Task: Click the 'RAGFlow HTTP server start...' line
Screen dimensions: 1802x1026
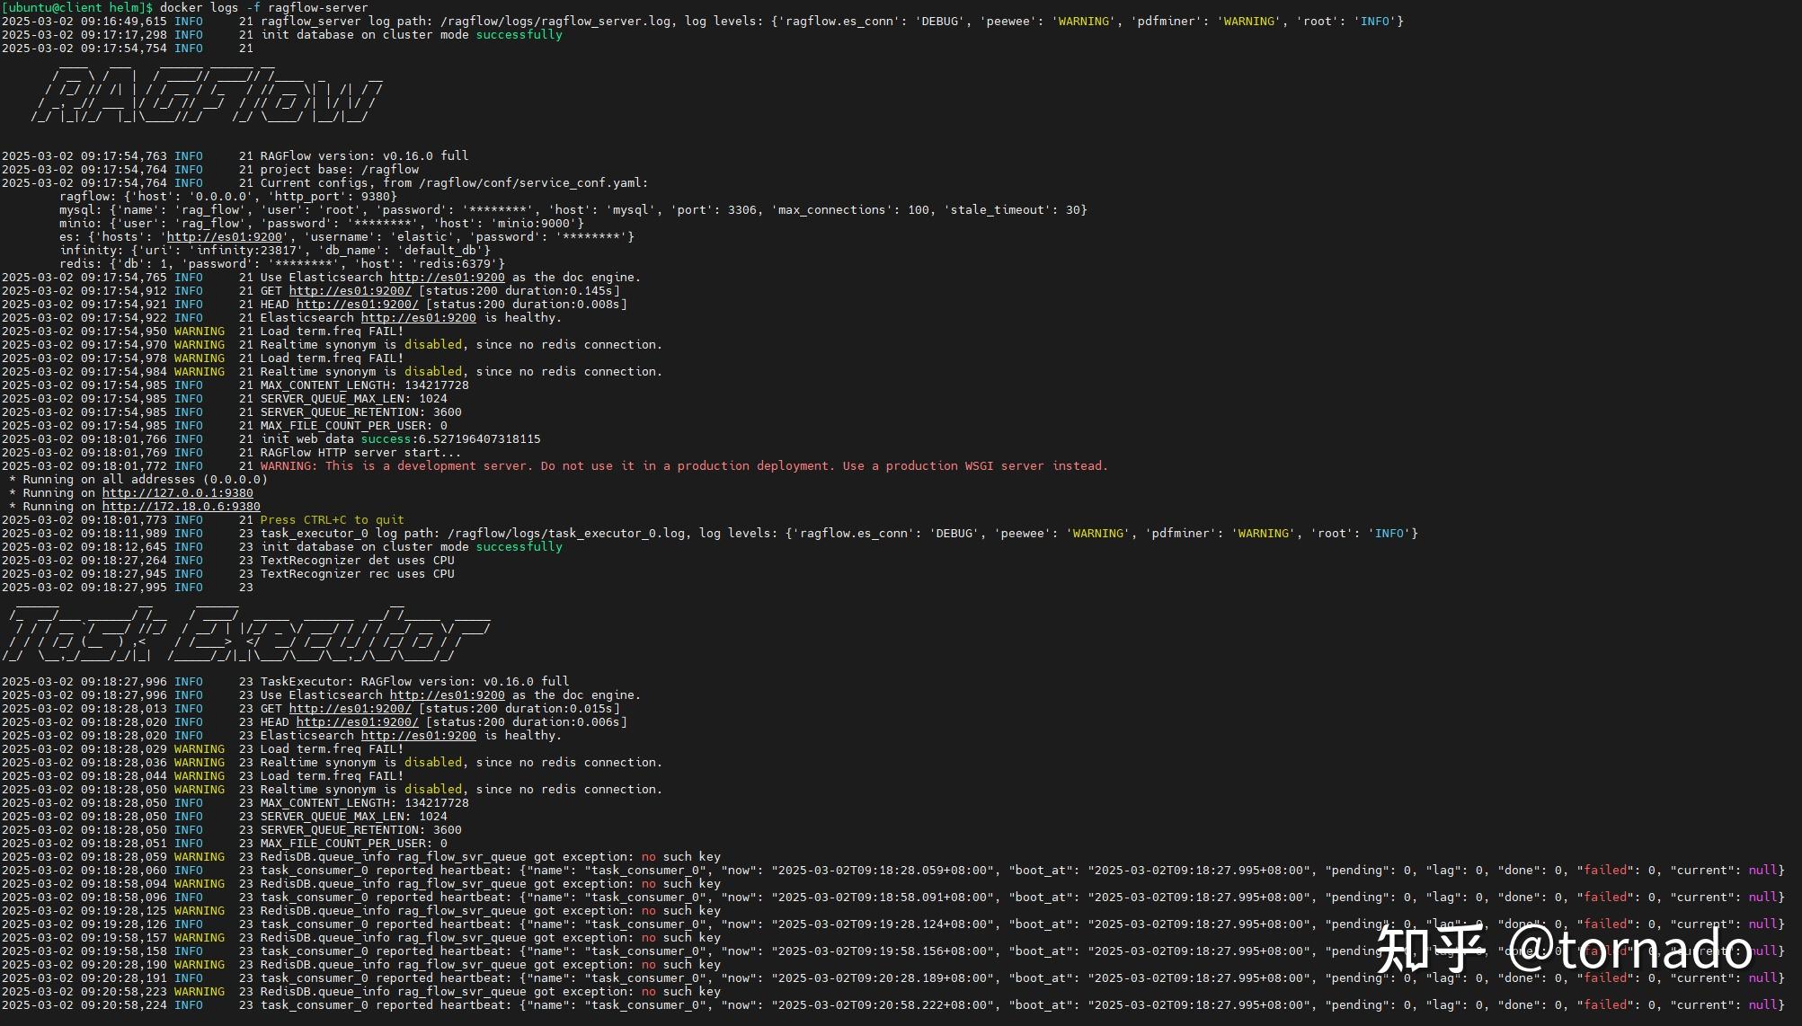Action: [x=360, y=453]
